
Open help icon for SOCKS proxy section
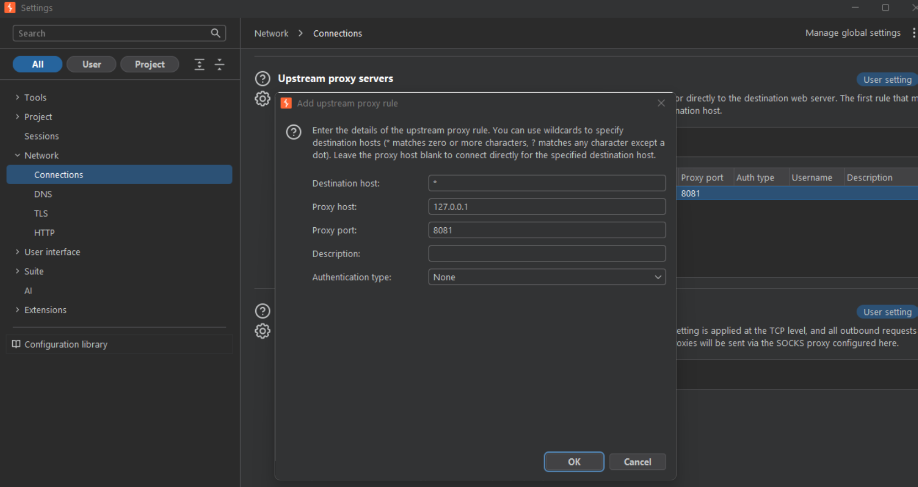pyautogui.click(x=262, y=311)
